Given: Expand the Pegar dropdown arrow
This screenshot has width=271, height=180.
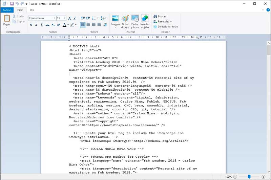Looking at the screenshot, I should [x=7, y=27].
